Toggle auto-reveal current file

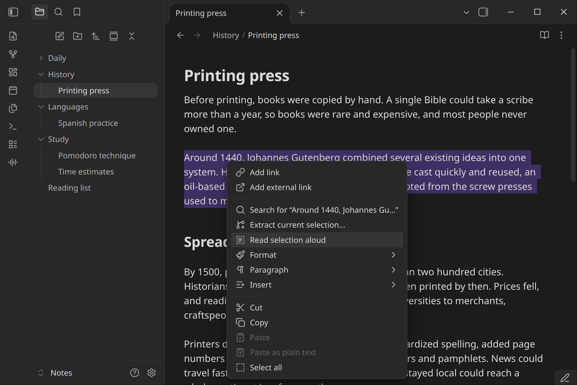pyautogui.click(x=113, y=36)
